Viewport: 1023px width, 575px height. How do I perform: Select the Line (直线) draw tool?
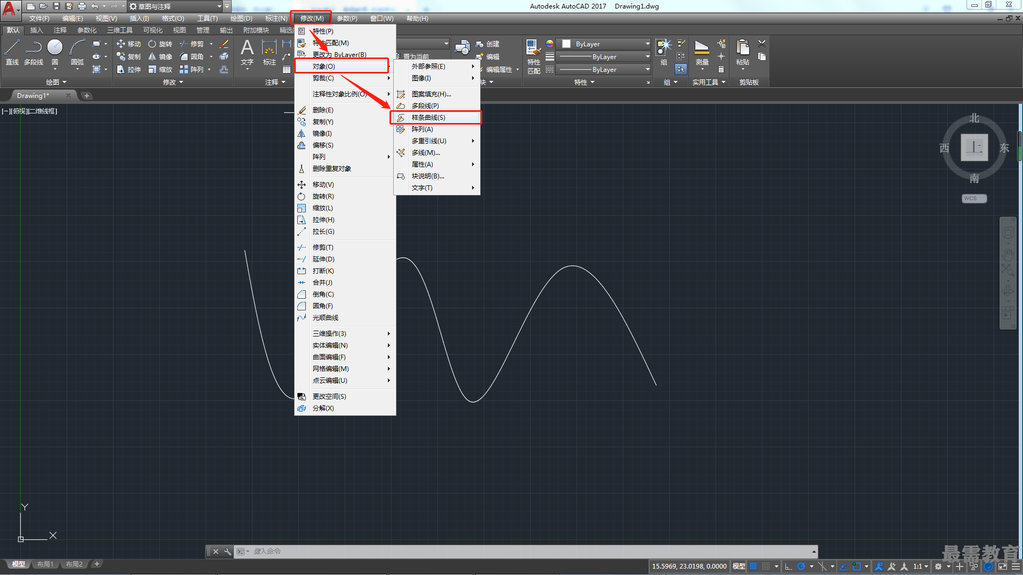12,52
